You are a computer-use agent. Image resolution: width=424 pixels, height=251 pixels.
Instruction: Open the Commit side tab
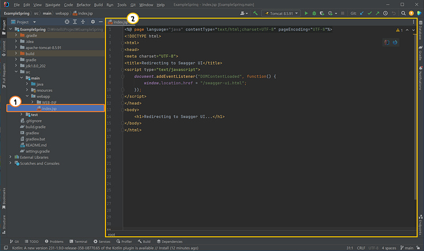(x=4, y=49)
